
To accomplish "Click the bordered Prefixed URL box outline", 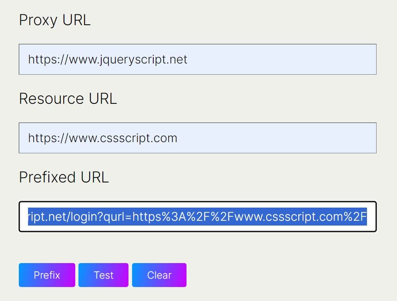I will [198, 202].
